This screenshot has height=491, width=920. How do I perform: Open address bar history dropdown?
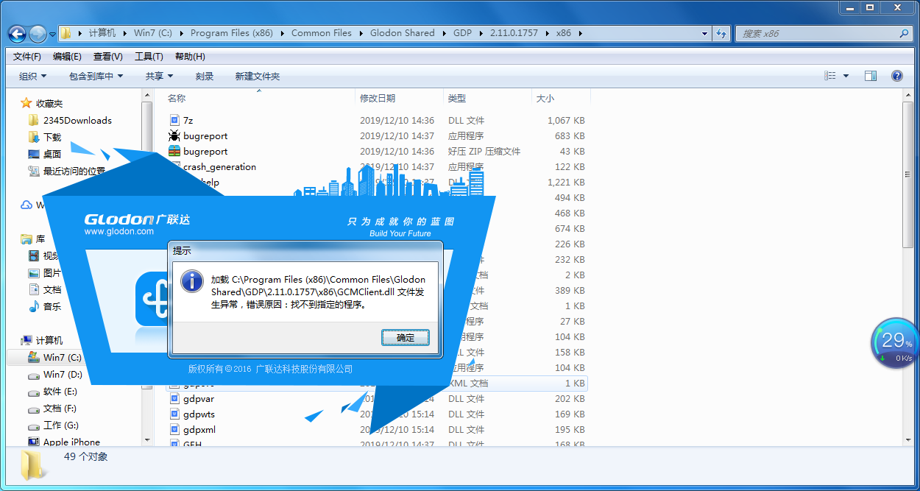point(704,33)
